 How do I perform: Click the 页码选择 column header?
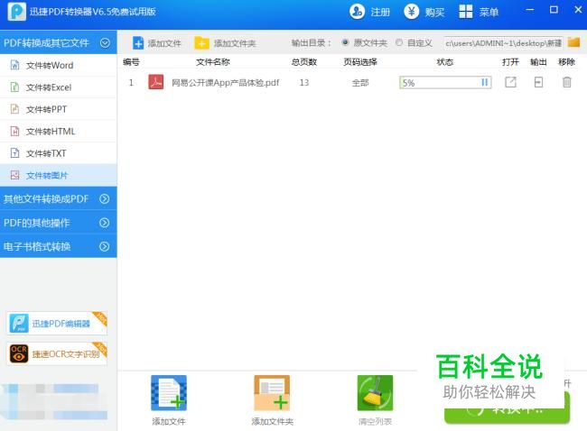[360, 62]
